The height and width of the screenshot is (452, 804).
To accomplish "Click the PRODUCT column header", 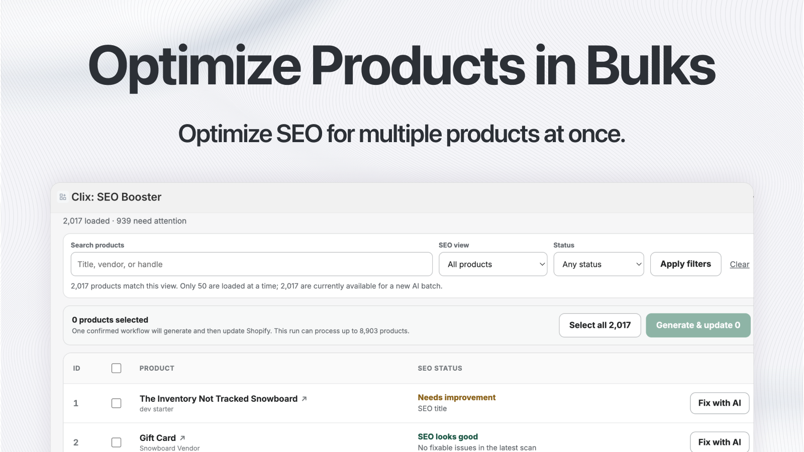I will 157,368.
